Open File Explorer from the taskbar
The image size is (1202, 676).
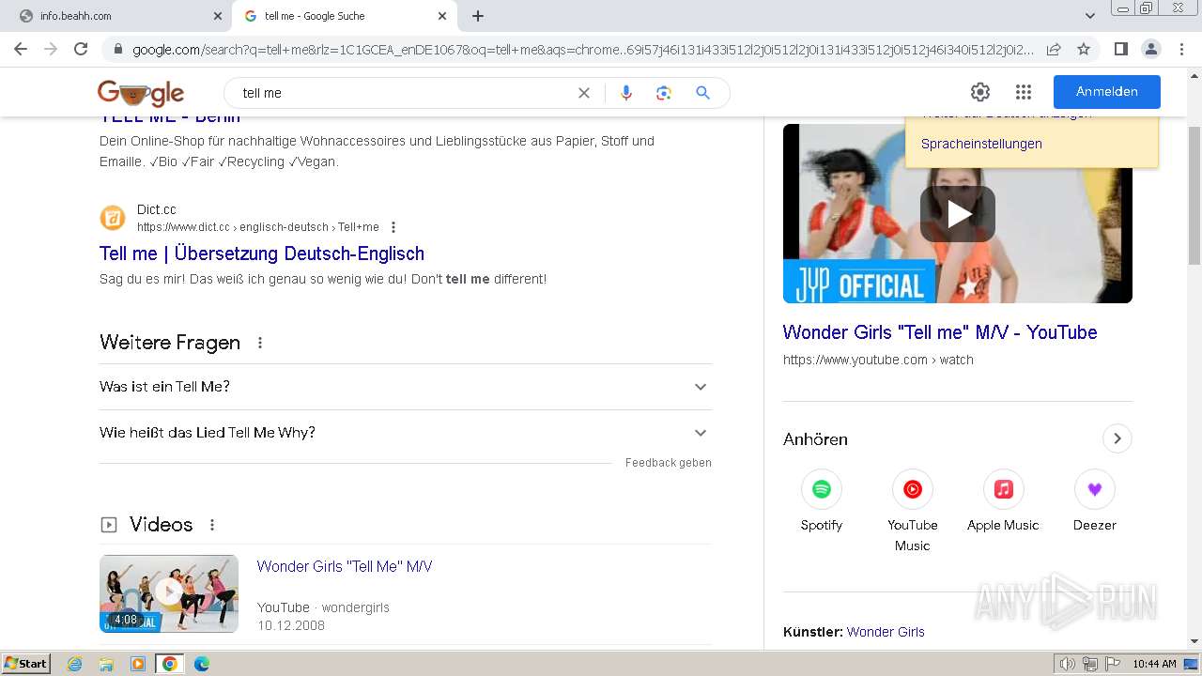tap(106, 664)
